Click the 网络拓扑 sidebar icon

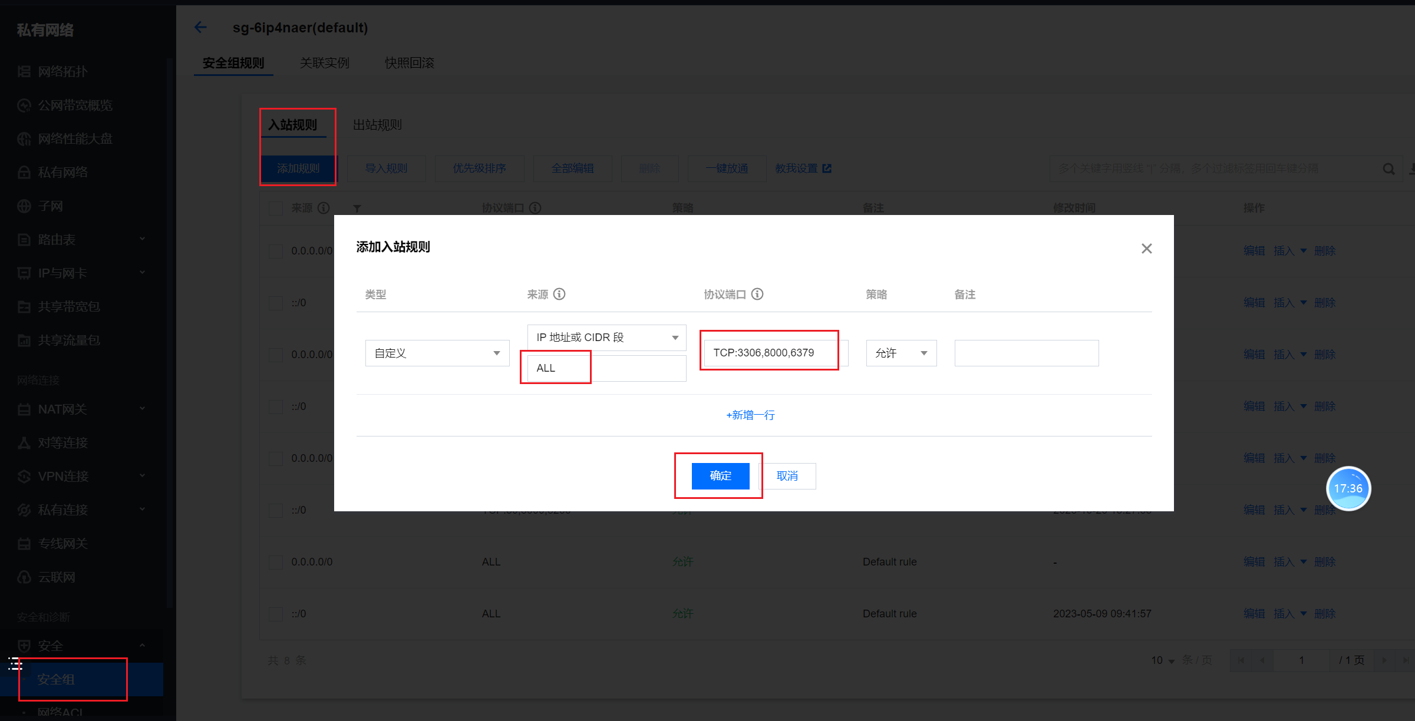[24, 71]
